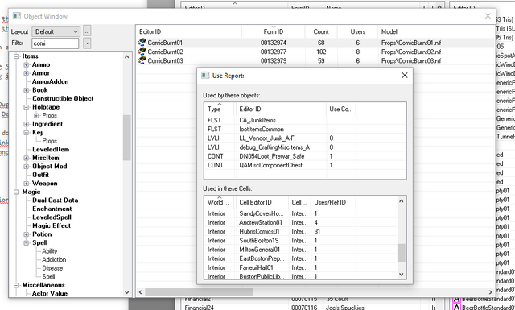Image resolution: width=515 pixels, height=310 pixels.
Task: Click the ComicBurnt01 item icon
Action: click(142, 43)
